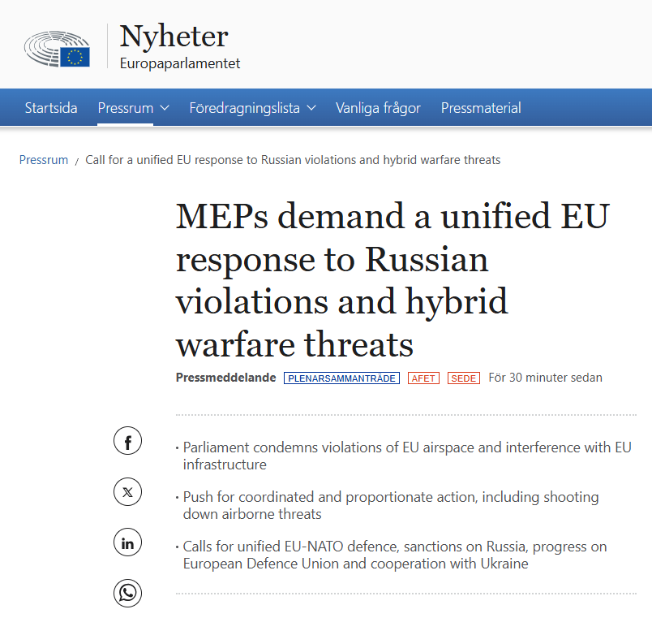Select the AFET committee tag
The height and width of the screenshot is (618, 652).
coord(423,378)
